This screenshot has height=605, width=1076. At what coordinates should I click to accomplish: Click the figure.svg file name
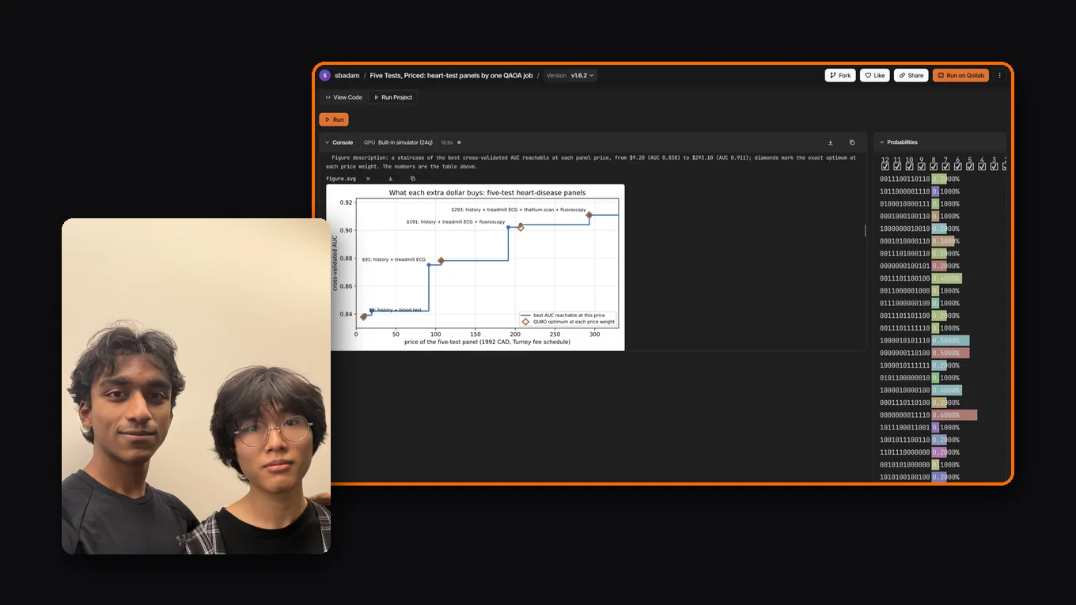pyautogui.click(x=341, y=179)
